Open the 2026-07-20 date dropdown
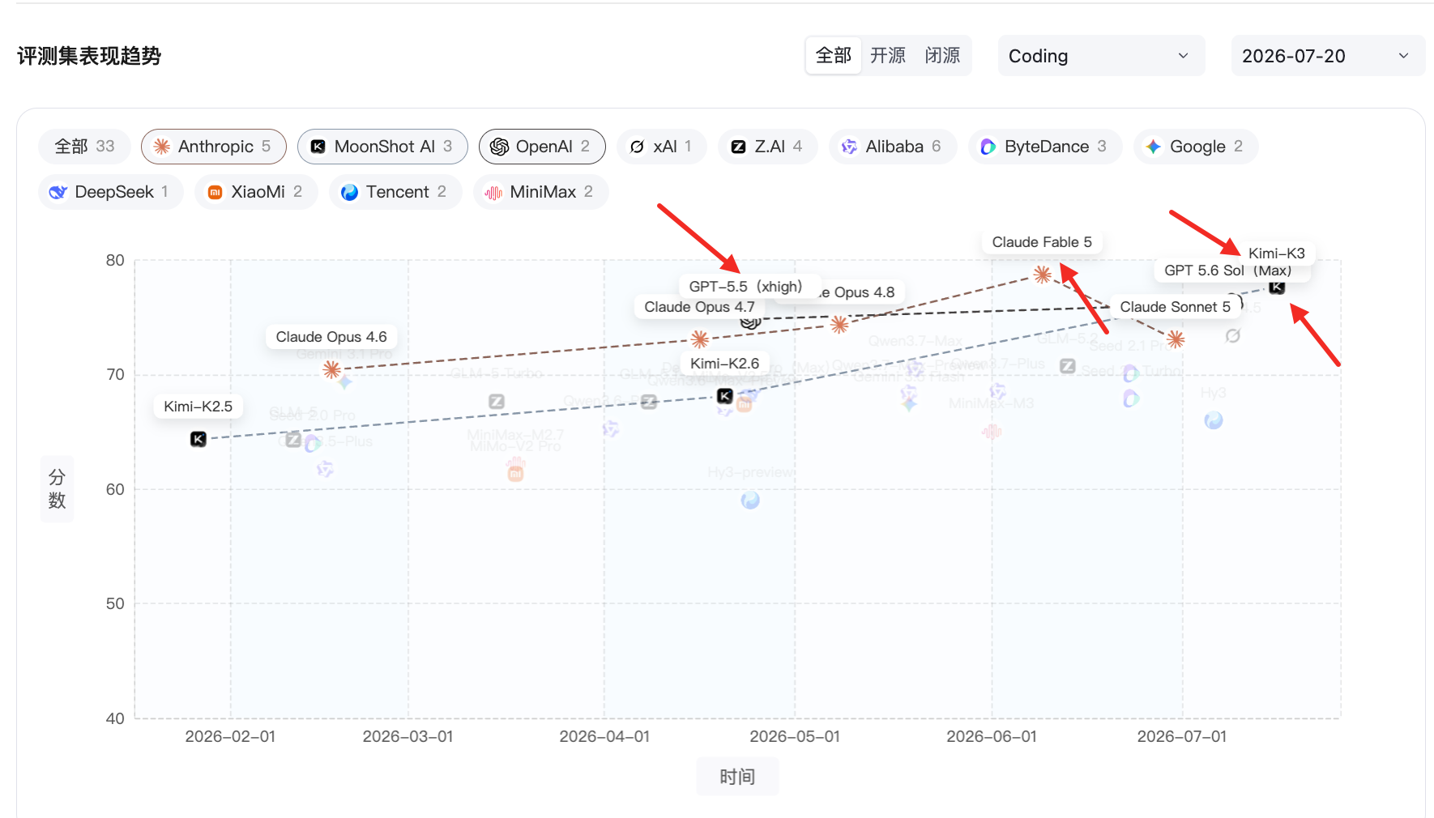This screenshot has width=1434, height=818. point(1328,56)
